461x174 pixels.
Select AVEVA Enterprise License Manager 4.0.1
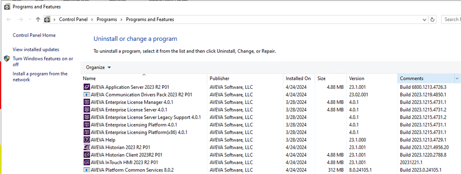tap(132, 102)
